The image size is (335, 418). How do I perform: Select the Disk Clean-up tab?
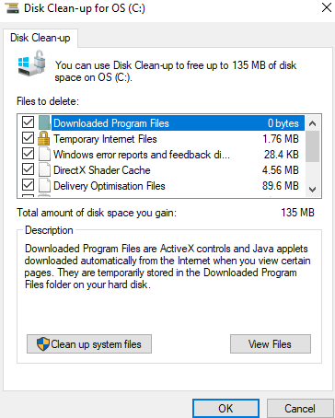tap(40, 38)
